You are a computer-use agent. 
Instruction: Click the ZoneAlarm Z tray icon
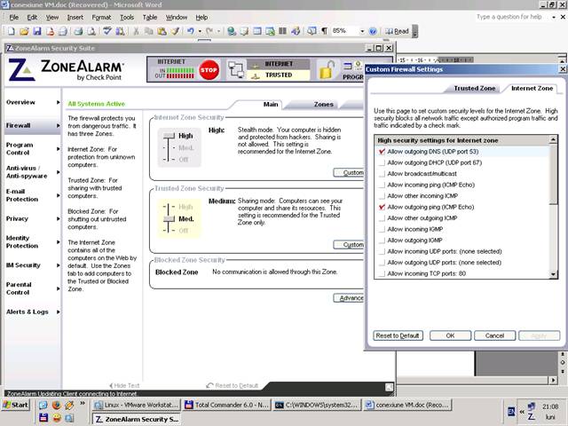coord(531,416)
